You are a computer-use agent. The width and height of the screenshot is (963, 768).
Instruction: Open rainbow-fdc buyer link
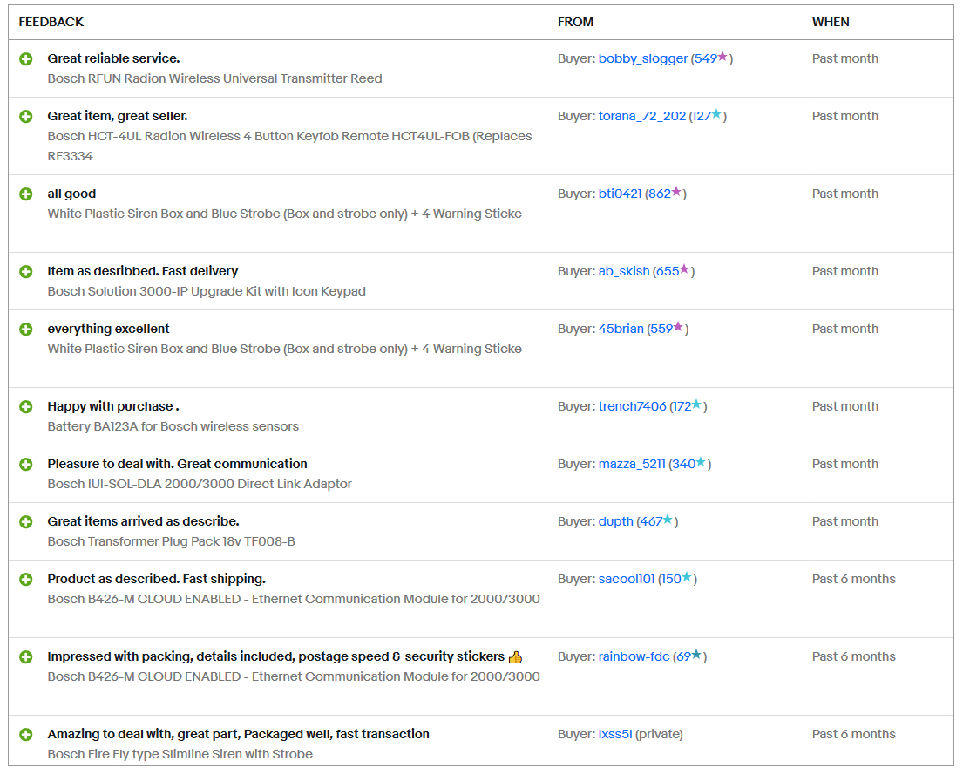634,656
